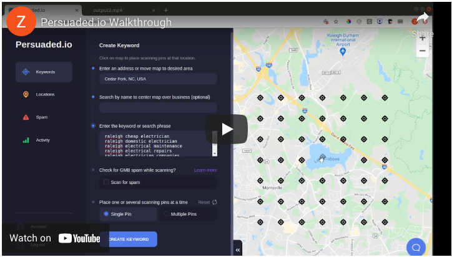The height and width of the screenshot is (257, 452).
Task: Select the Single Pin option
Action: (x=128, y=214)
